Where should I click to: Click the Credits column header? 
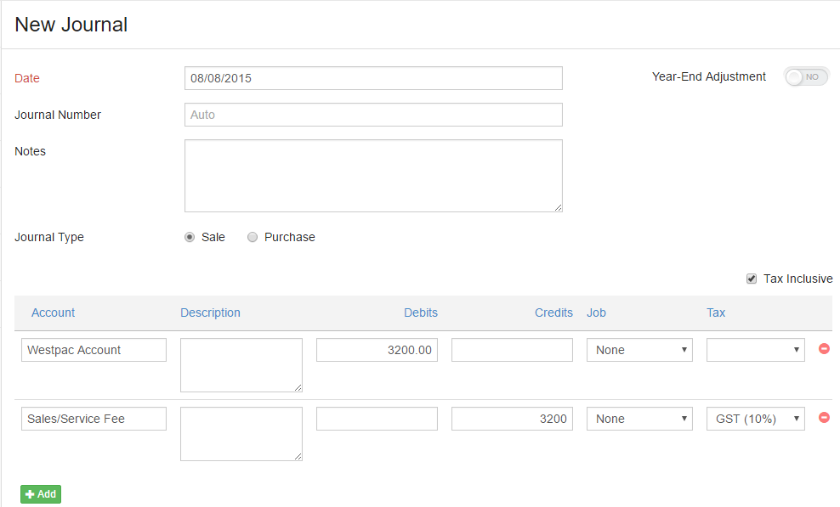coord(553,313)
